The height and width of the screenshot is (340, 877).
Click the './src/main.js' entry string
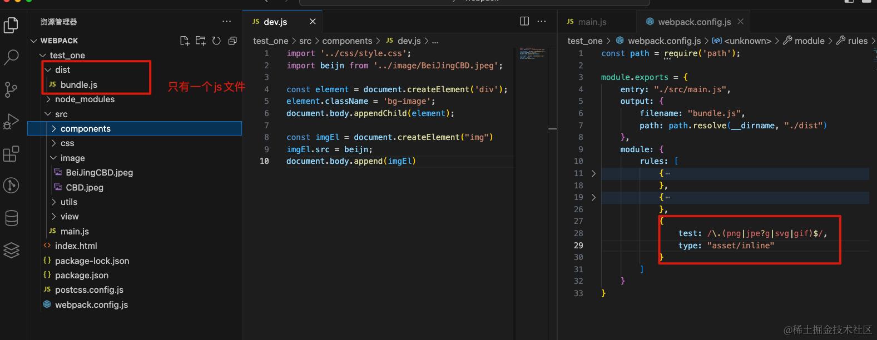(x=690, y=89)
